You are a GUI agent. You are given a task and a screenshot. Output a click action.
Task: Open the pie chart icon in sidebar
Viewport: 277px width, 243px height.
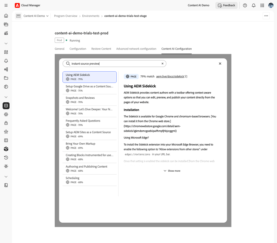[x=6, y=87]
